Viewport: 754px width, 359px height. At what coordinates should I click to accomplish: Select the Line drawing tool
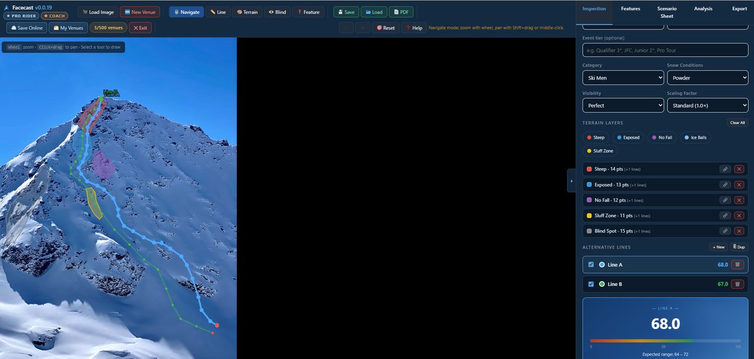coord(218,12)
